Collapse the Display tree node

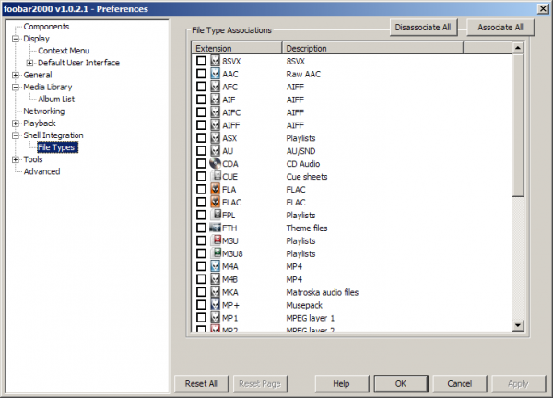(x=16, y=39)
